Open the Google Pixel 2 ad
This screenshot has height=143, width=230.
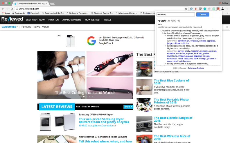pos(106,43)
